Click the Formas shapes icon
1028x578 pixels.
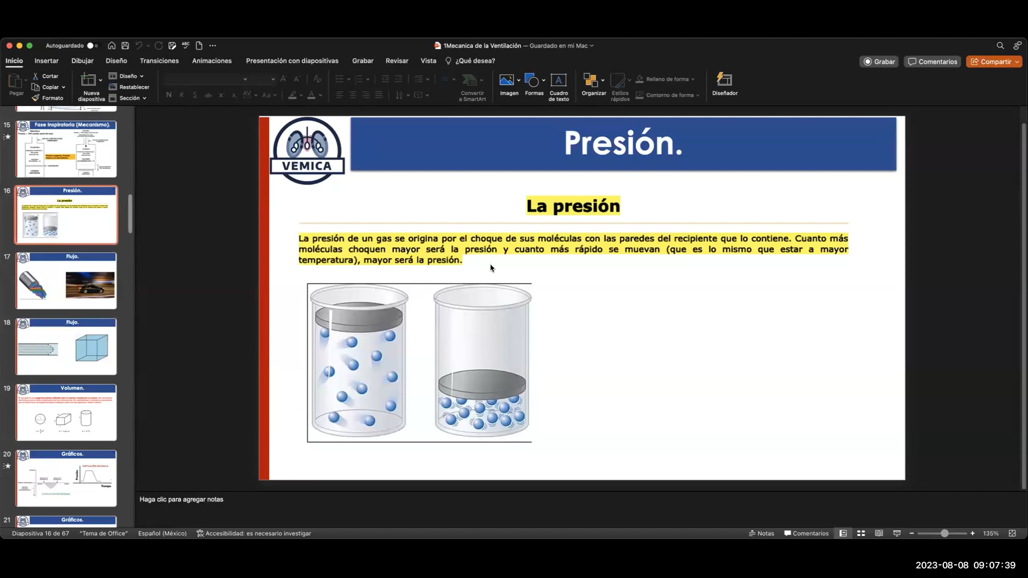(x=532, y=80)
